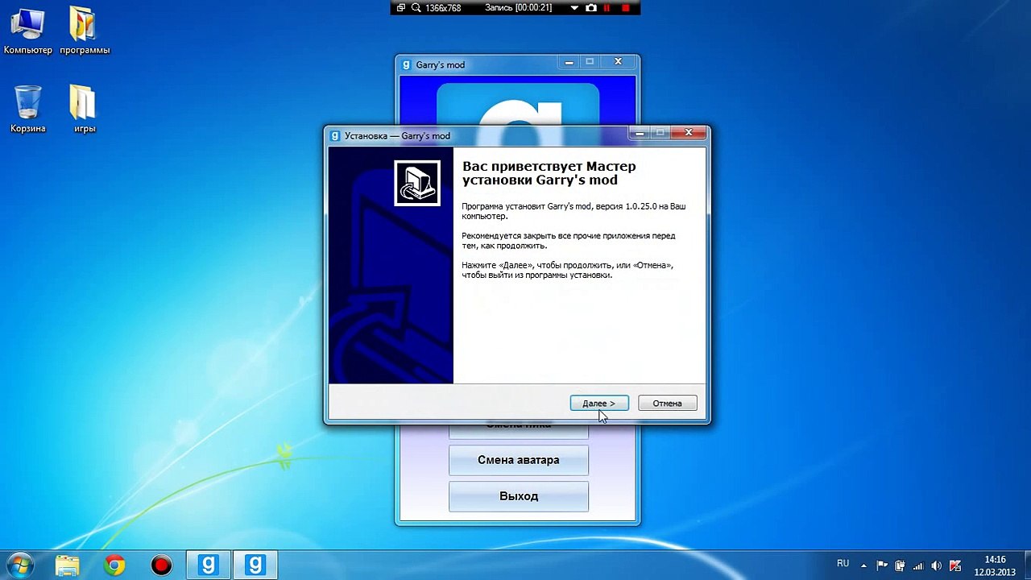Click the Запись [00:00:21] recording timer
Viewport: 1031px width, 580px height.
(518, 8)
